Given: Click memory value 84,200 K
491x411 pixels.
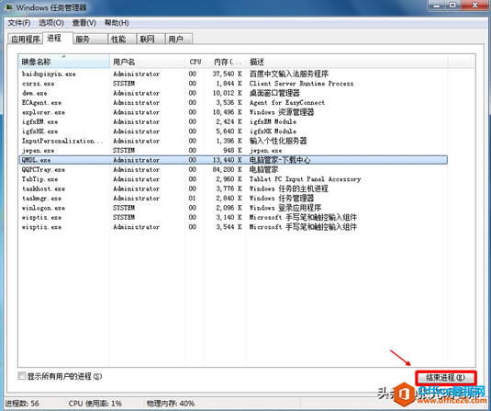Looking at the screenshot, I should 227,170.
